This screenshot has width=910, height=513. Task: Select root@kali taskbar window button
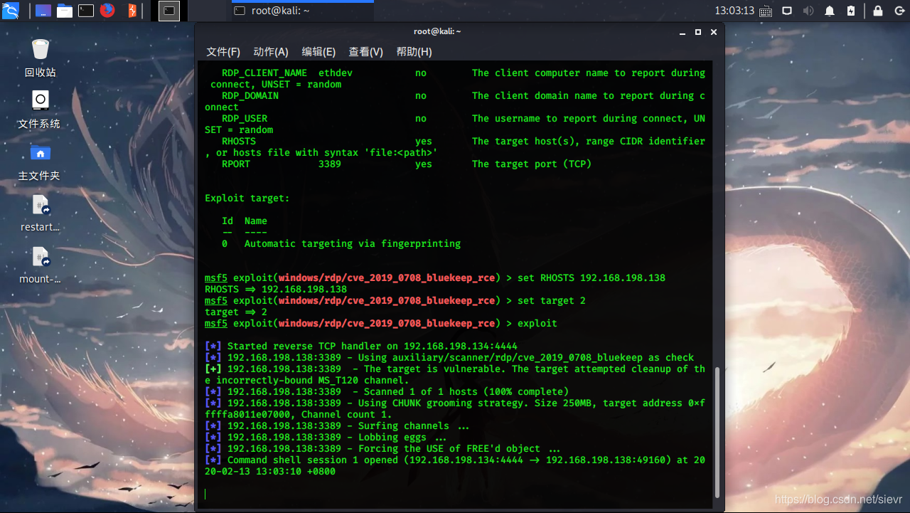(x=302, y=11)
